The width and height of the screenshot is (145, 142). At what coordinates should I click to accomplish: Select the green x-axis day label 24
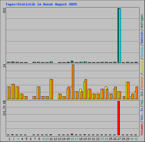[106, 139]
